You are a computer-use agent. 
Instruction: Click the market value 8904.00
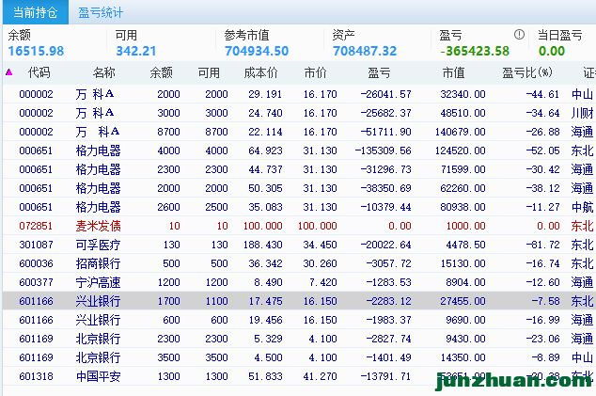click(465, 282)
